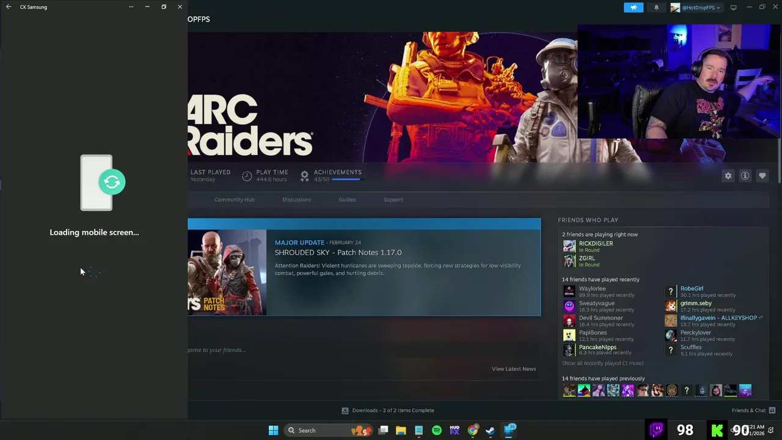Screen dimensions: 782x440
Task: Open Steam notifications bell
Action: click(x=656, y=7)
